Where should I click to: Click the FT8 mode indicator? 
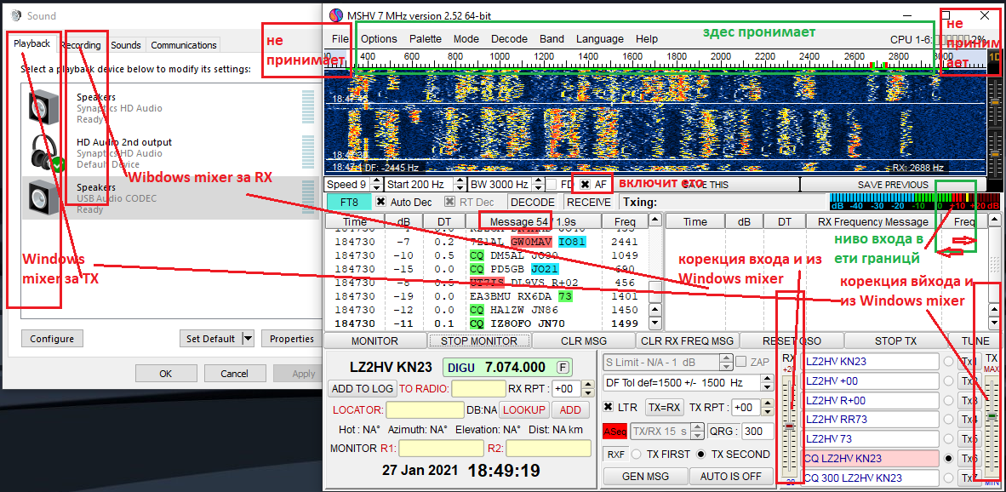point(349,203)
